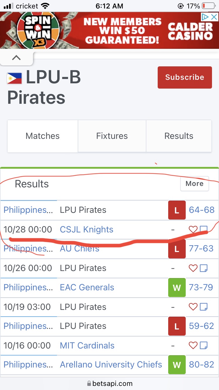219x390 pixels.
Task: Toggle heart favorite on 10/19 LPU Pirates match
Action: 193,307
